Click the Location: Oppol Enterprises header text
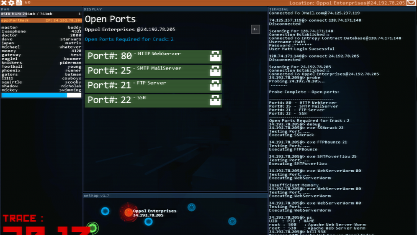Viewport: 417px width, 235px height. pyautogui.click(x=347, y=3)
